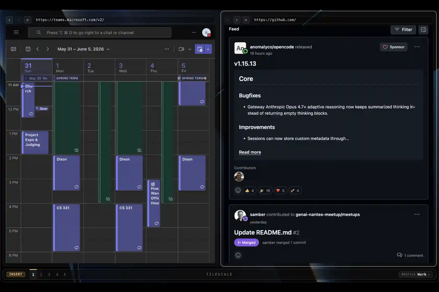Select Friday 5 column header
This screenshot has height=292, width=439.
click(x=193, y=67)
